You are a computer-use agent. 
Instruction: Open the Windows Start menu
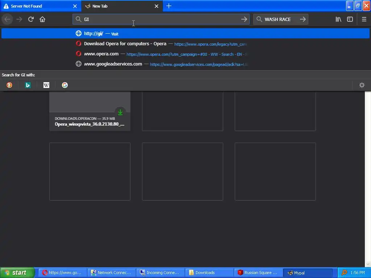(17, 273)
